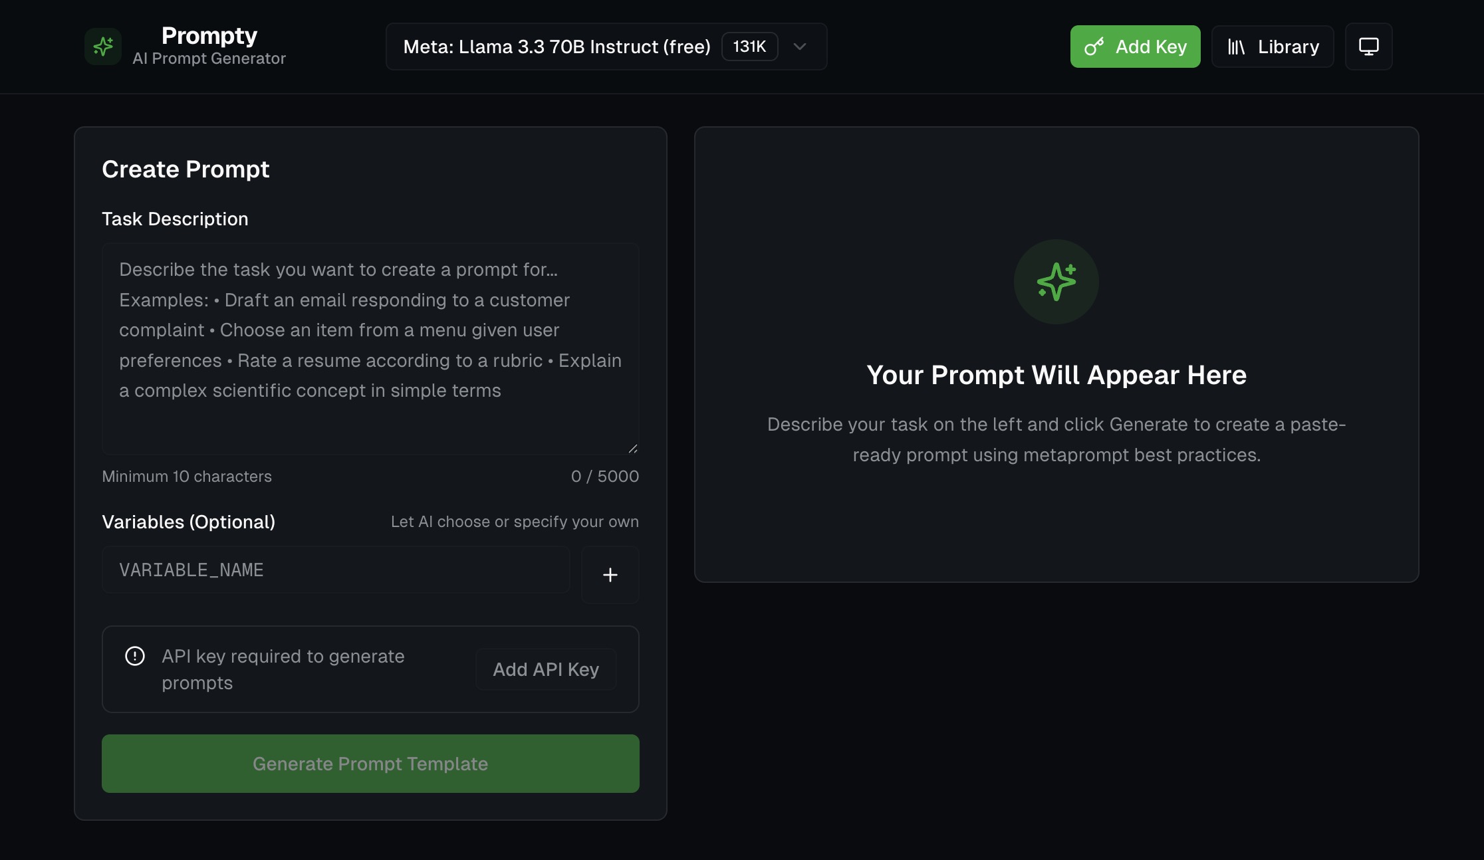Open the model selection menu bar

(606, 47)
